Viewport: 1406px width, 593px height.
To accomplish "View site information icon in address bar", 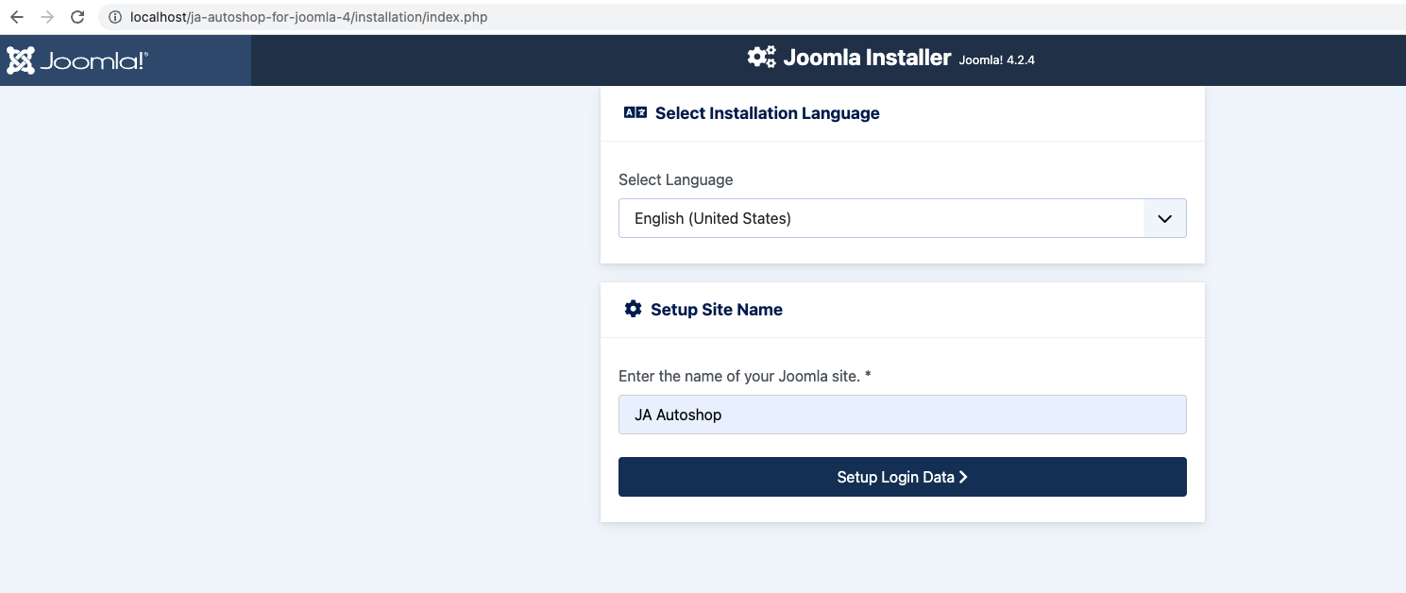I will coord(115,17).
